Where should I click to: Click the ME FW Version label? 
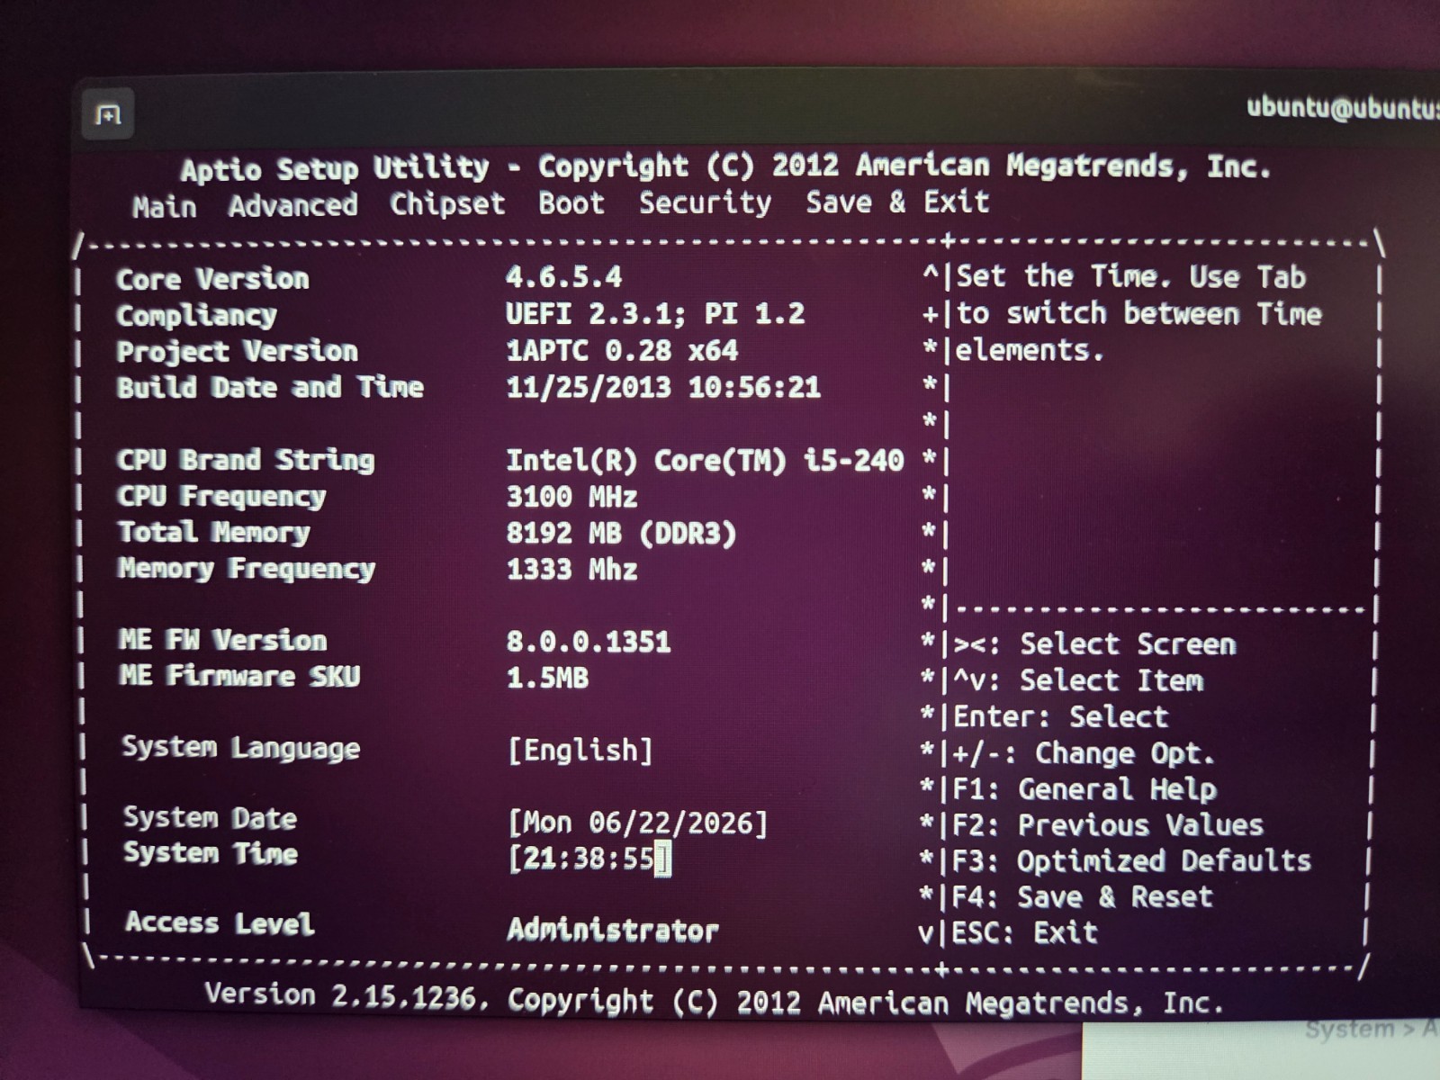pos(222,641)
